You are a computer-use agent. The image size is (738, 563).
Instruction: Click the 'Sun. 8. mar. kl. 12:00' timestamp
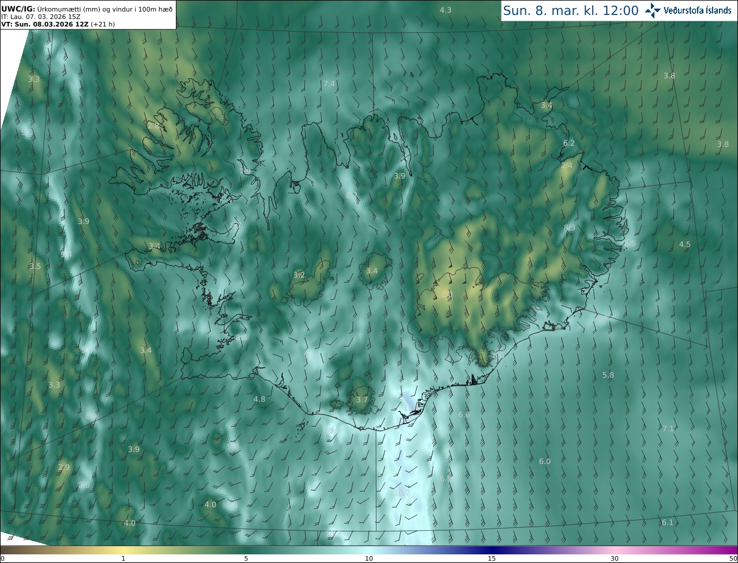(571, 10)
